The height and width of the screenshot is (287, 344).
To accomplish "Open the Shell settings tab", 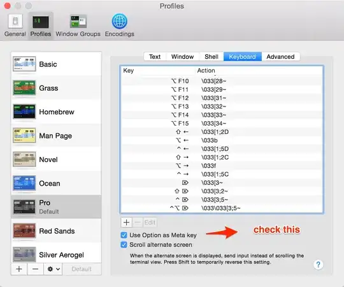I will click(211, 57).
